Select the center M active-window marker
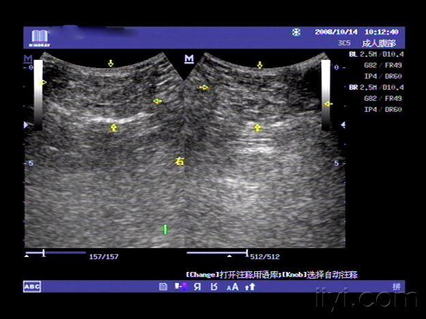The width and height of the screenshot is (426, 319). click(189, 59)
